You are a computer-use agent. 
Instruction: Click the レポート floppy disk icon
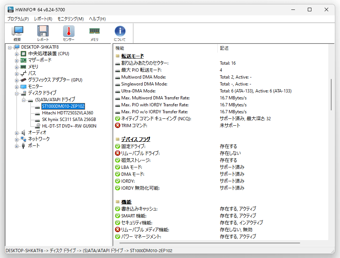click(43, 33)
